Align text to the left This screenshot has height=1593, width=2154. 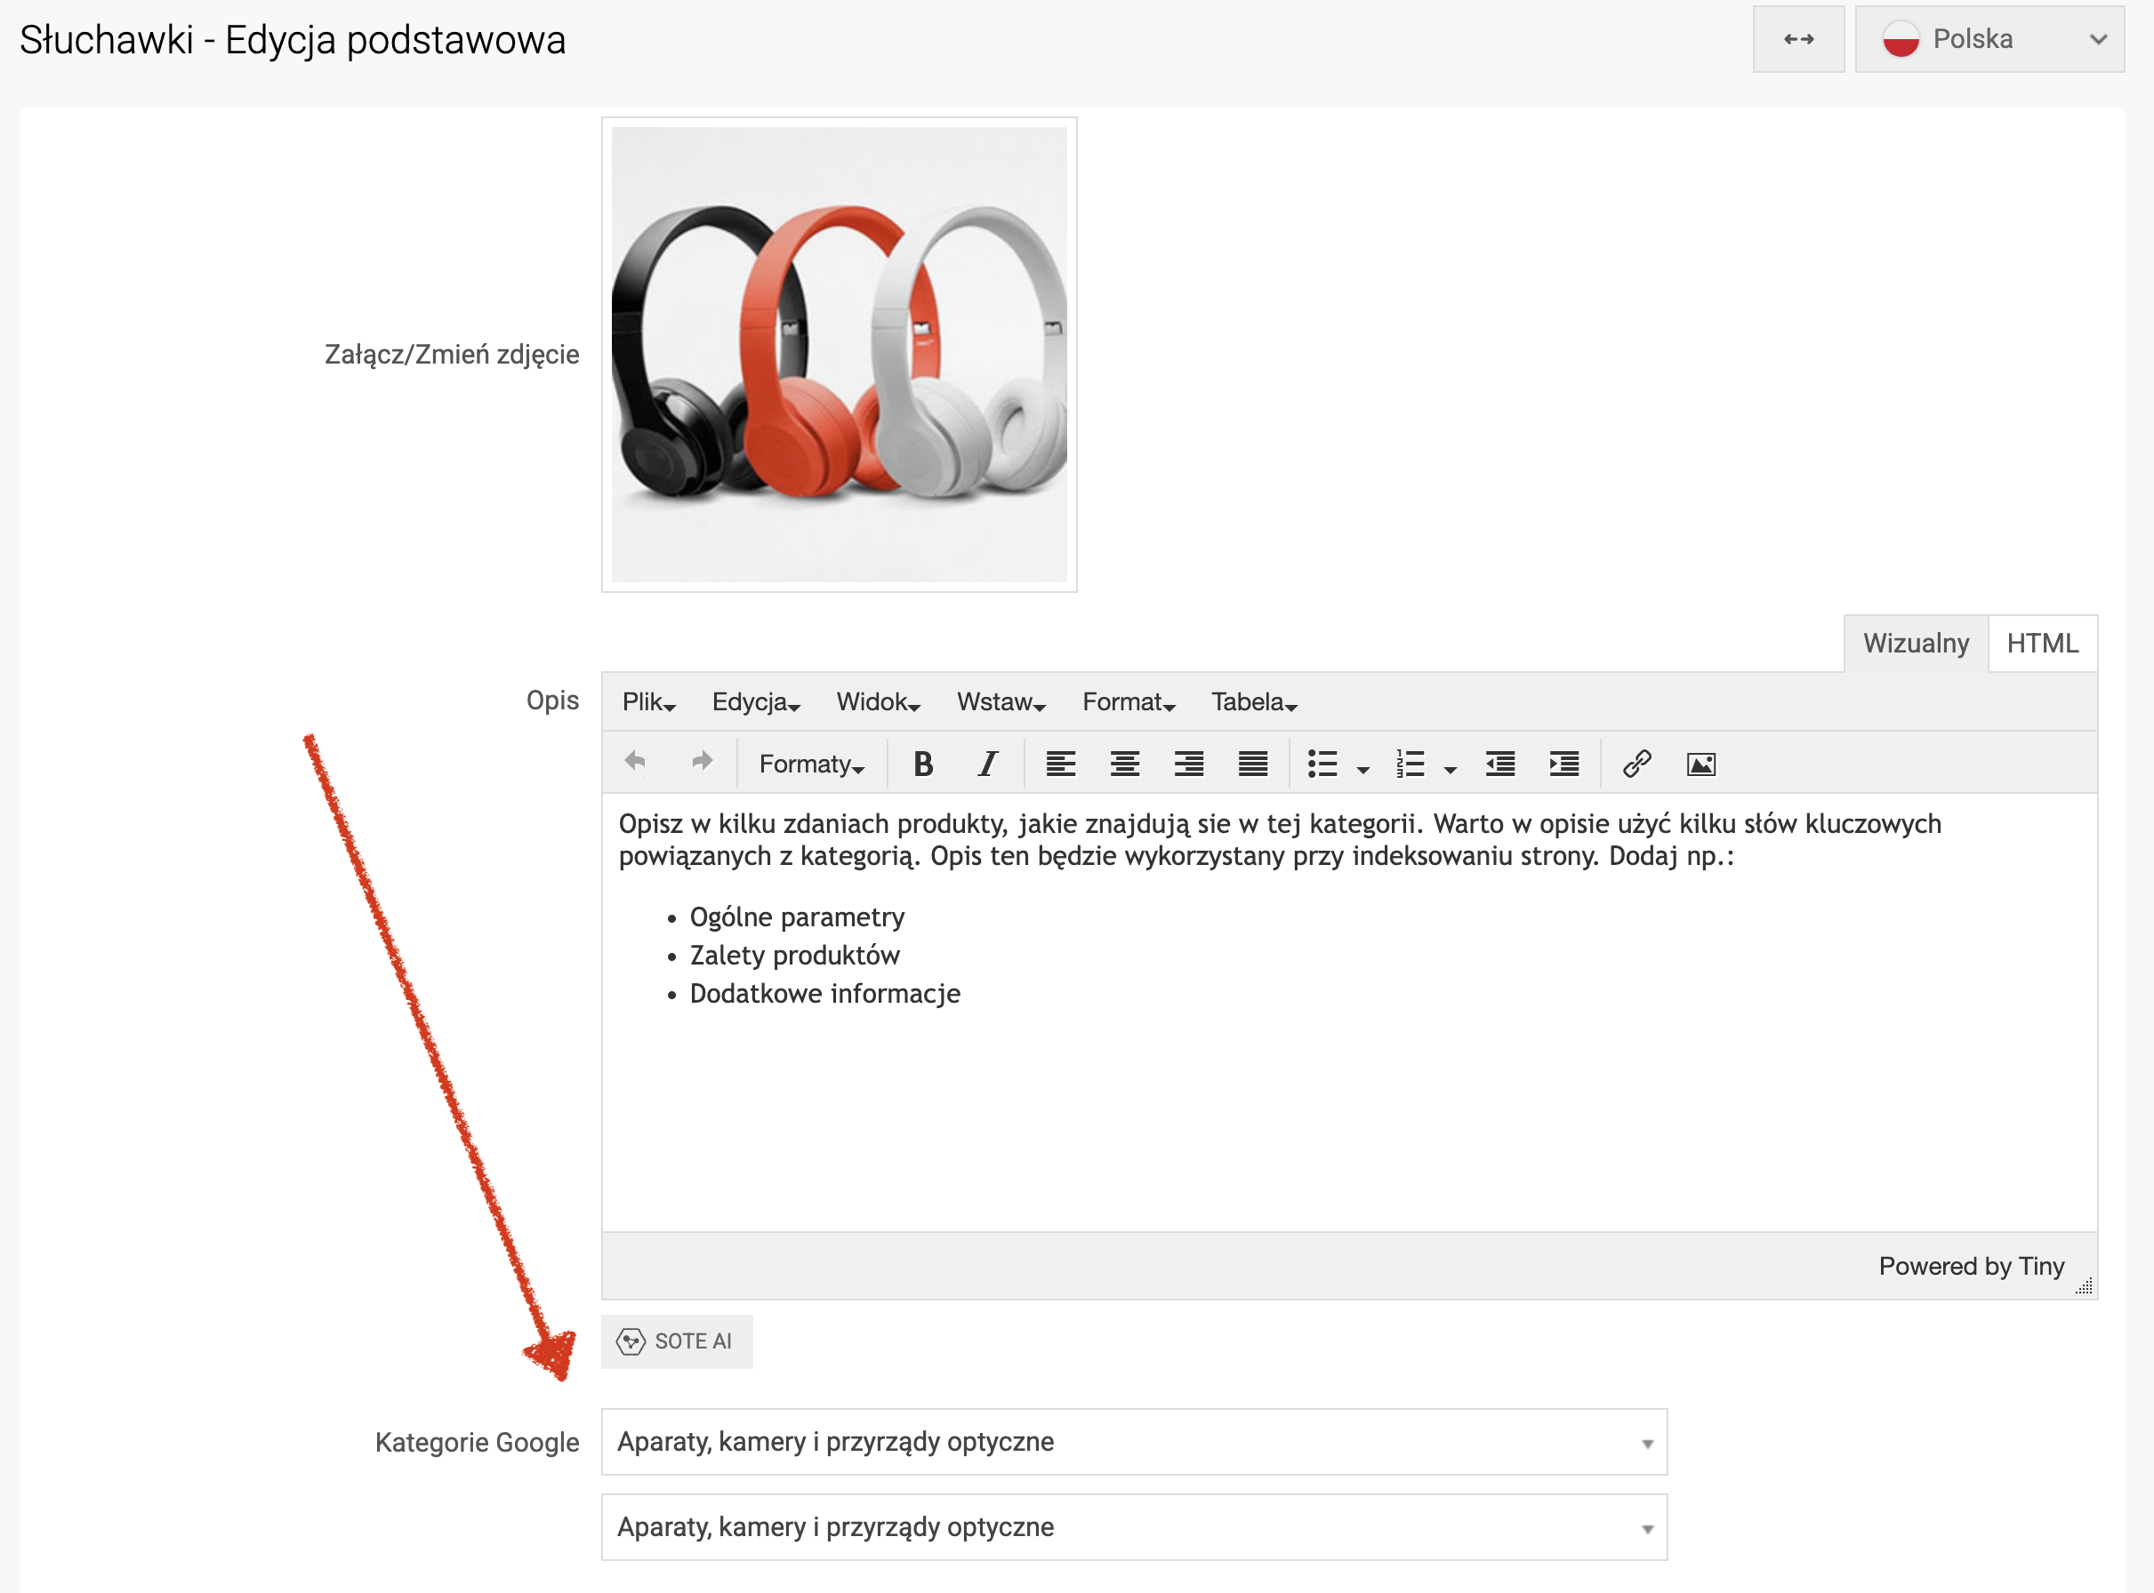point(1060,764)
